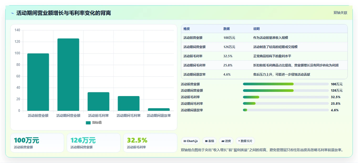Select the 活动前营业额 table row cell

(193, 38)
